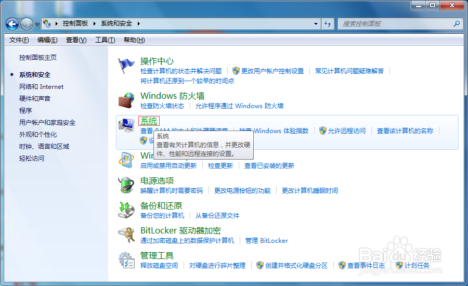Click the BitLocker drive lock icon
The height and width of the screenshot is (286, 468).
point(126,235)
